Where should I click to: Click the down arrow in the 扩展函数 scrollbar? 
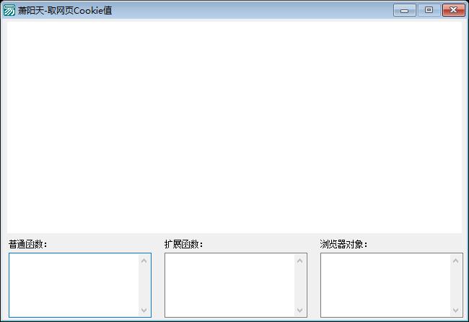tap(300, 310)
